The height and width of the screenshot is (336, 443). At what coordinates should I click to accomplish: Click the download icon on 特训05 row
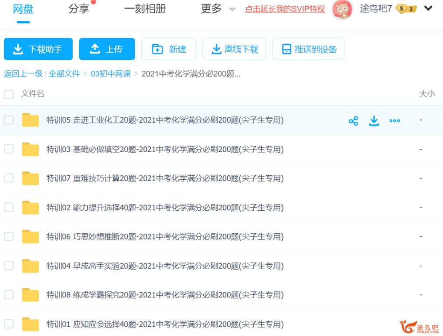tap(374, 121)
